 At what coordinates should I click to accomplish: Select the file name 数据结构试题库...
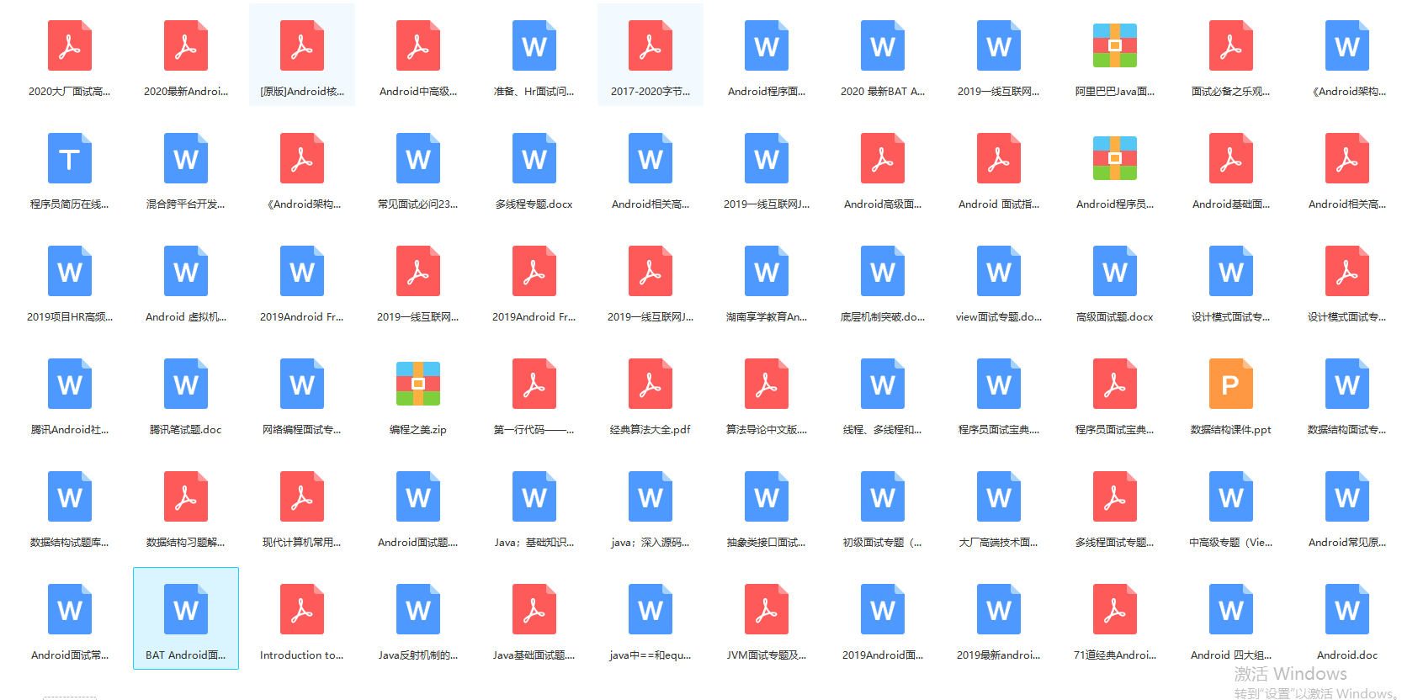click(x=70, y=543)
